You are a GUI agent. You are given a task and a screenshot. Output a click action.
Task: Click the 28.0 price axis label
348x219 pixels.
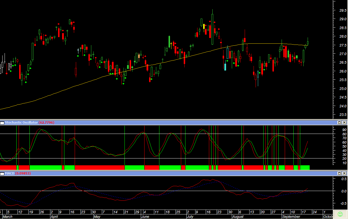click(343, 37)
